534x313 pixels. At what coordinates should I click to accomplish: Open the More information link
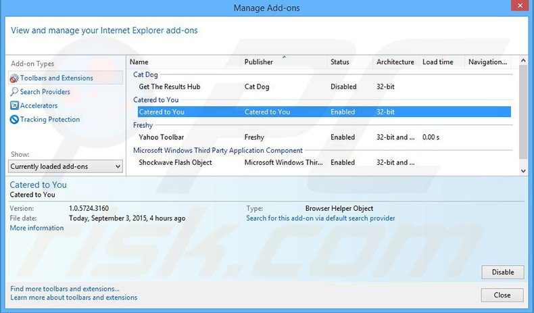point(37,228)
